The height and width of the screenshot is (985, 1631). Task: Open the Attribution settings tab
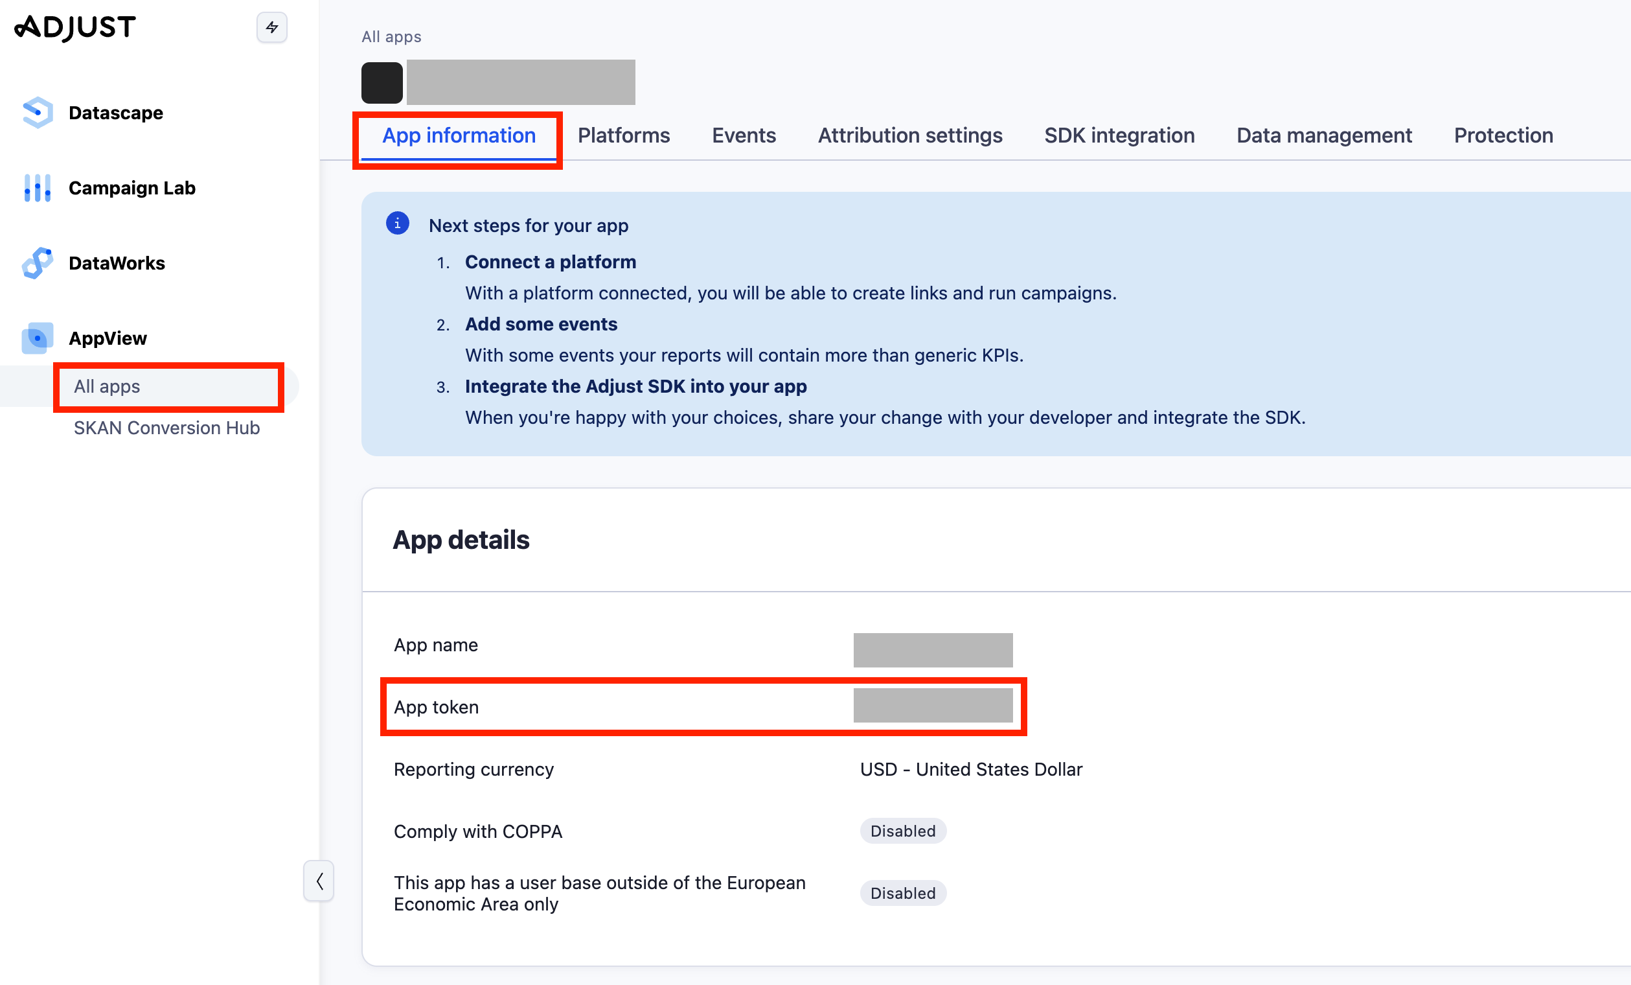coord(909,135)
